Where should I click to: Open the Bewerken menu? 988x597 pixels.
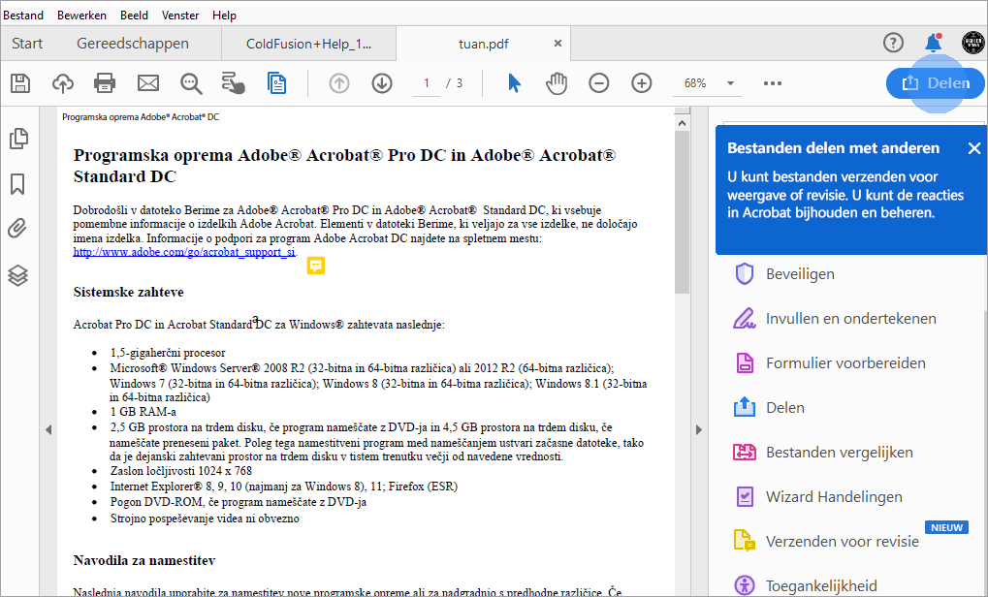[x=81, y=15]
